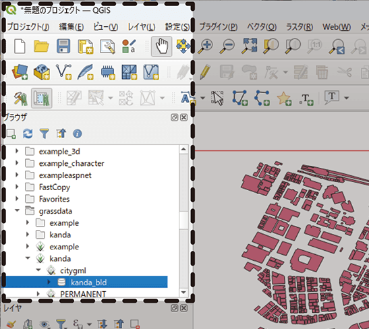Click the Zoom Out magnifier icon

[x=227, y=47]
